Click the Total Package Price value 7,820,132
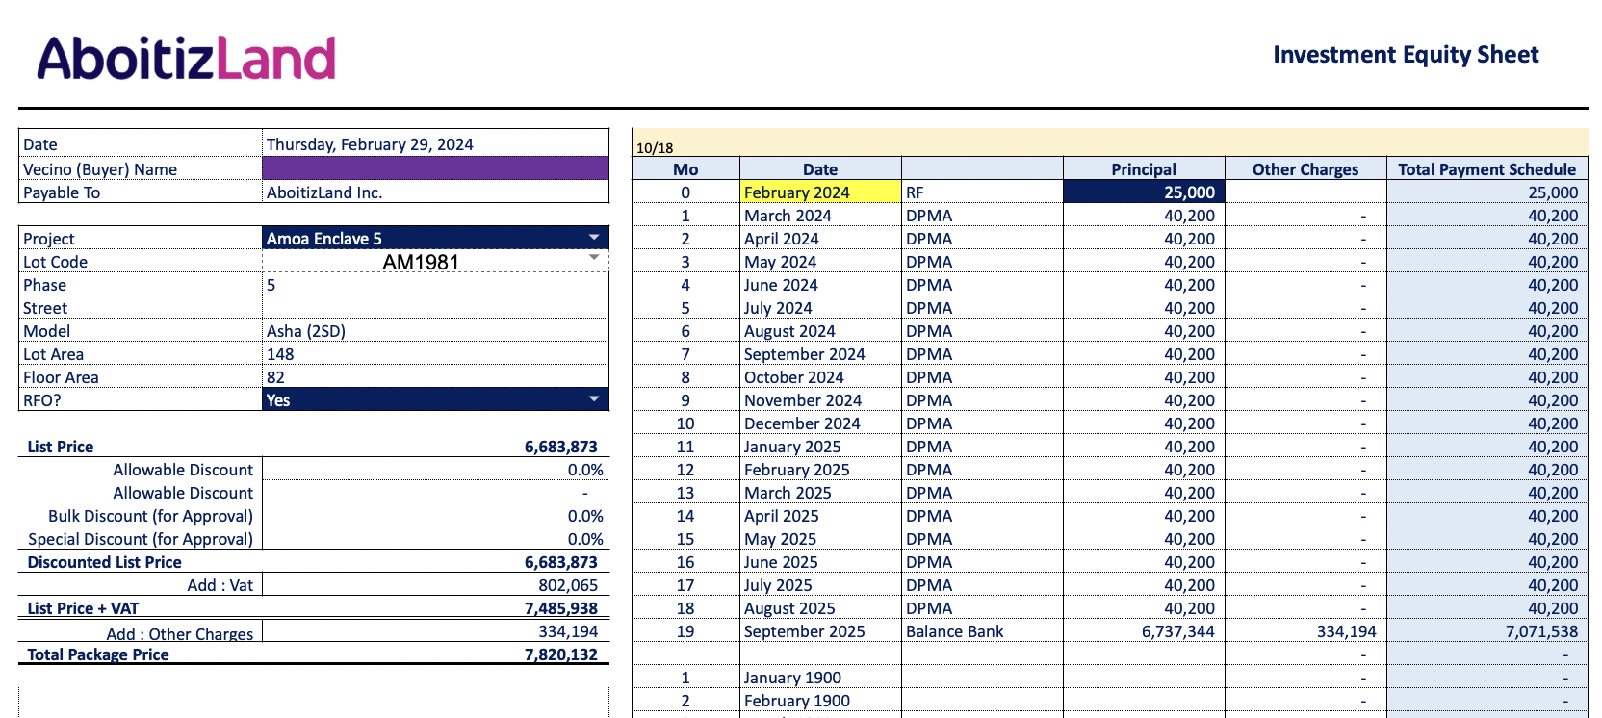Viewport: 1602px width, 718px height. (x=560, y=654)
